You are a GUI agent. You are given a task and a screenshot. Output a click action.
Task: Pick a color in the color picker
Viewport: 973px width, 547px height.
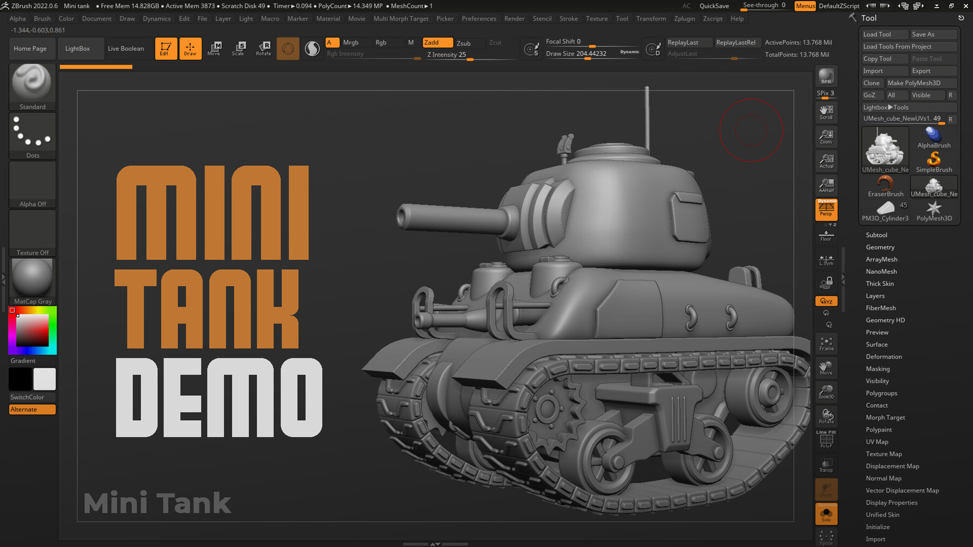point(32,329)
